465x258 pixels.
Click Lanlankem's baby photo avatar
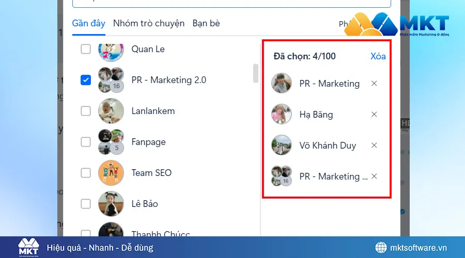pyautogui.click(x=111, y=111)
